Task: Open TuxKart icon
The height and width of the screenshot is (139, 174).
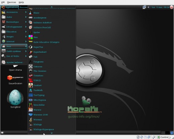Action: tap(30, 85)
